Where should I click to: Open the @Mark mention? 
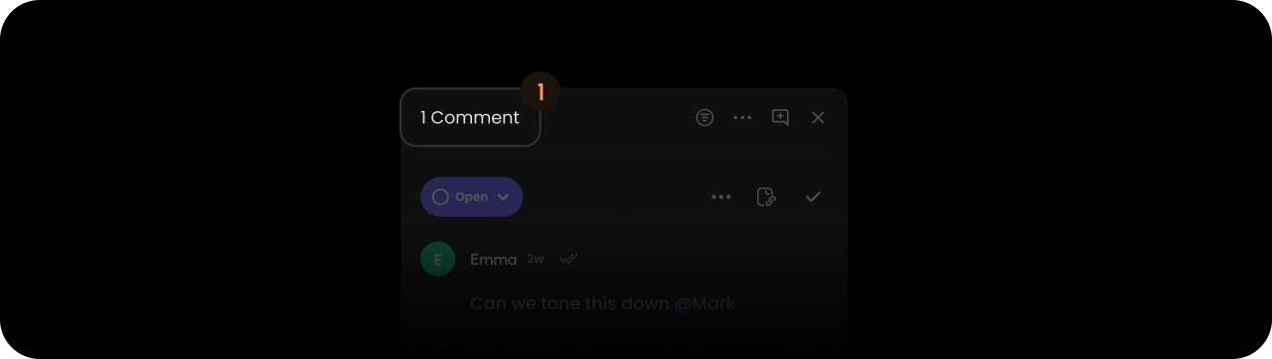706,303
